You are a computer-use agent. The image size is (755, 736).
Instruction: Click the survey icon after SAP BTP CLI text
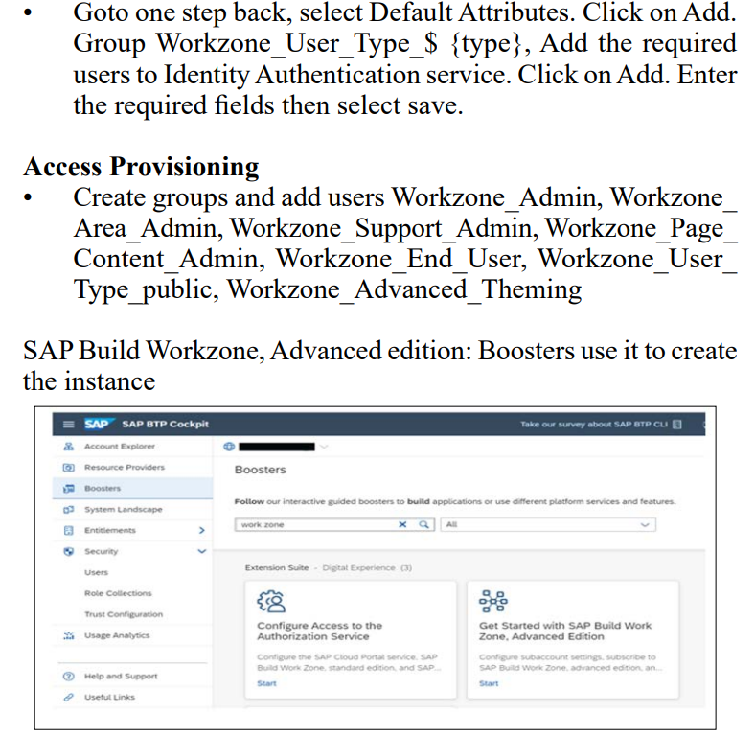(x=677, y=425)
